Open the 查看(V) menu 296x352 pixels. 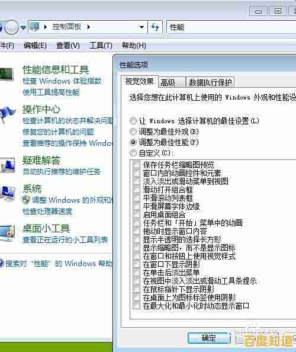pos(68,46)
